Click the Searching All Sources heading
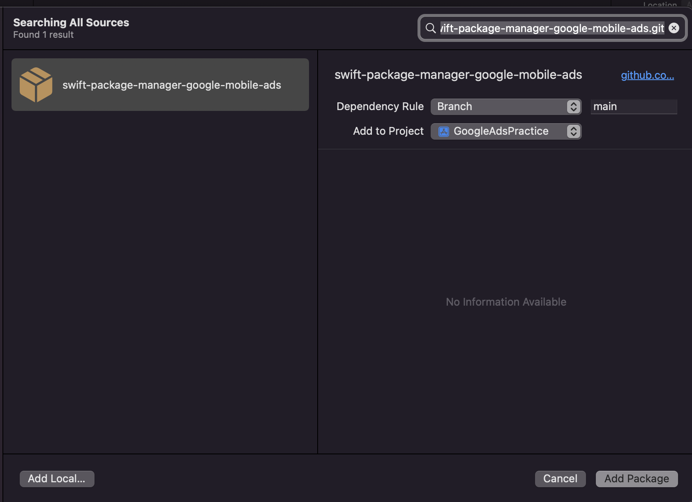The image size is (692, 502). point(71,23)
